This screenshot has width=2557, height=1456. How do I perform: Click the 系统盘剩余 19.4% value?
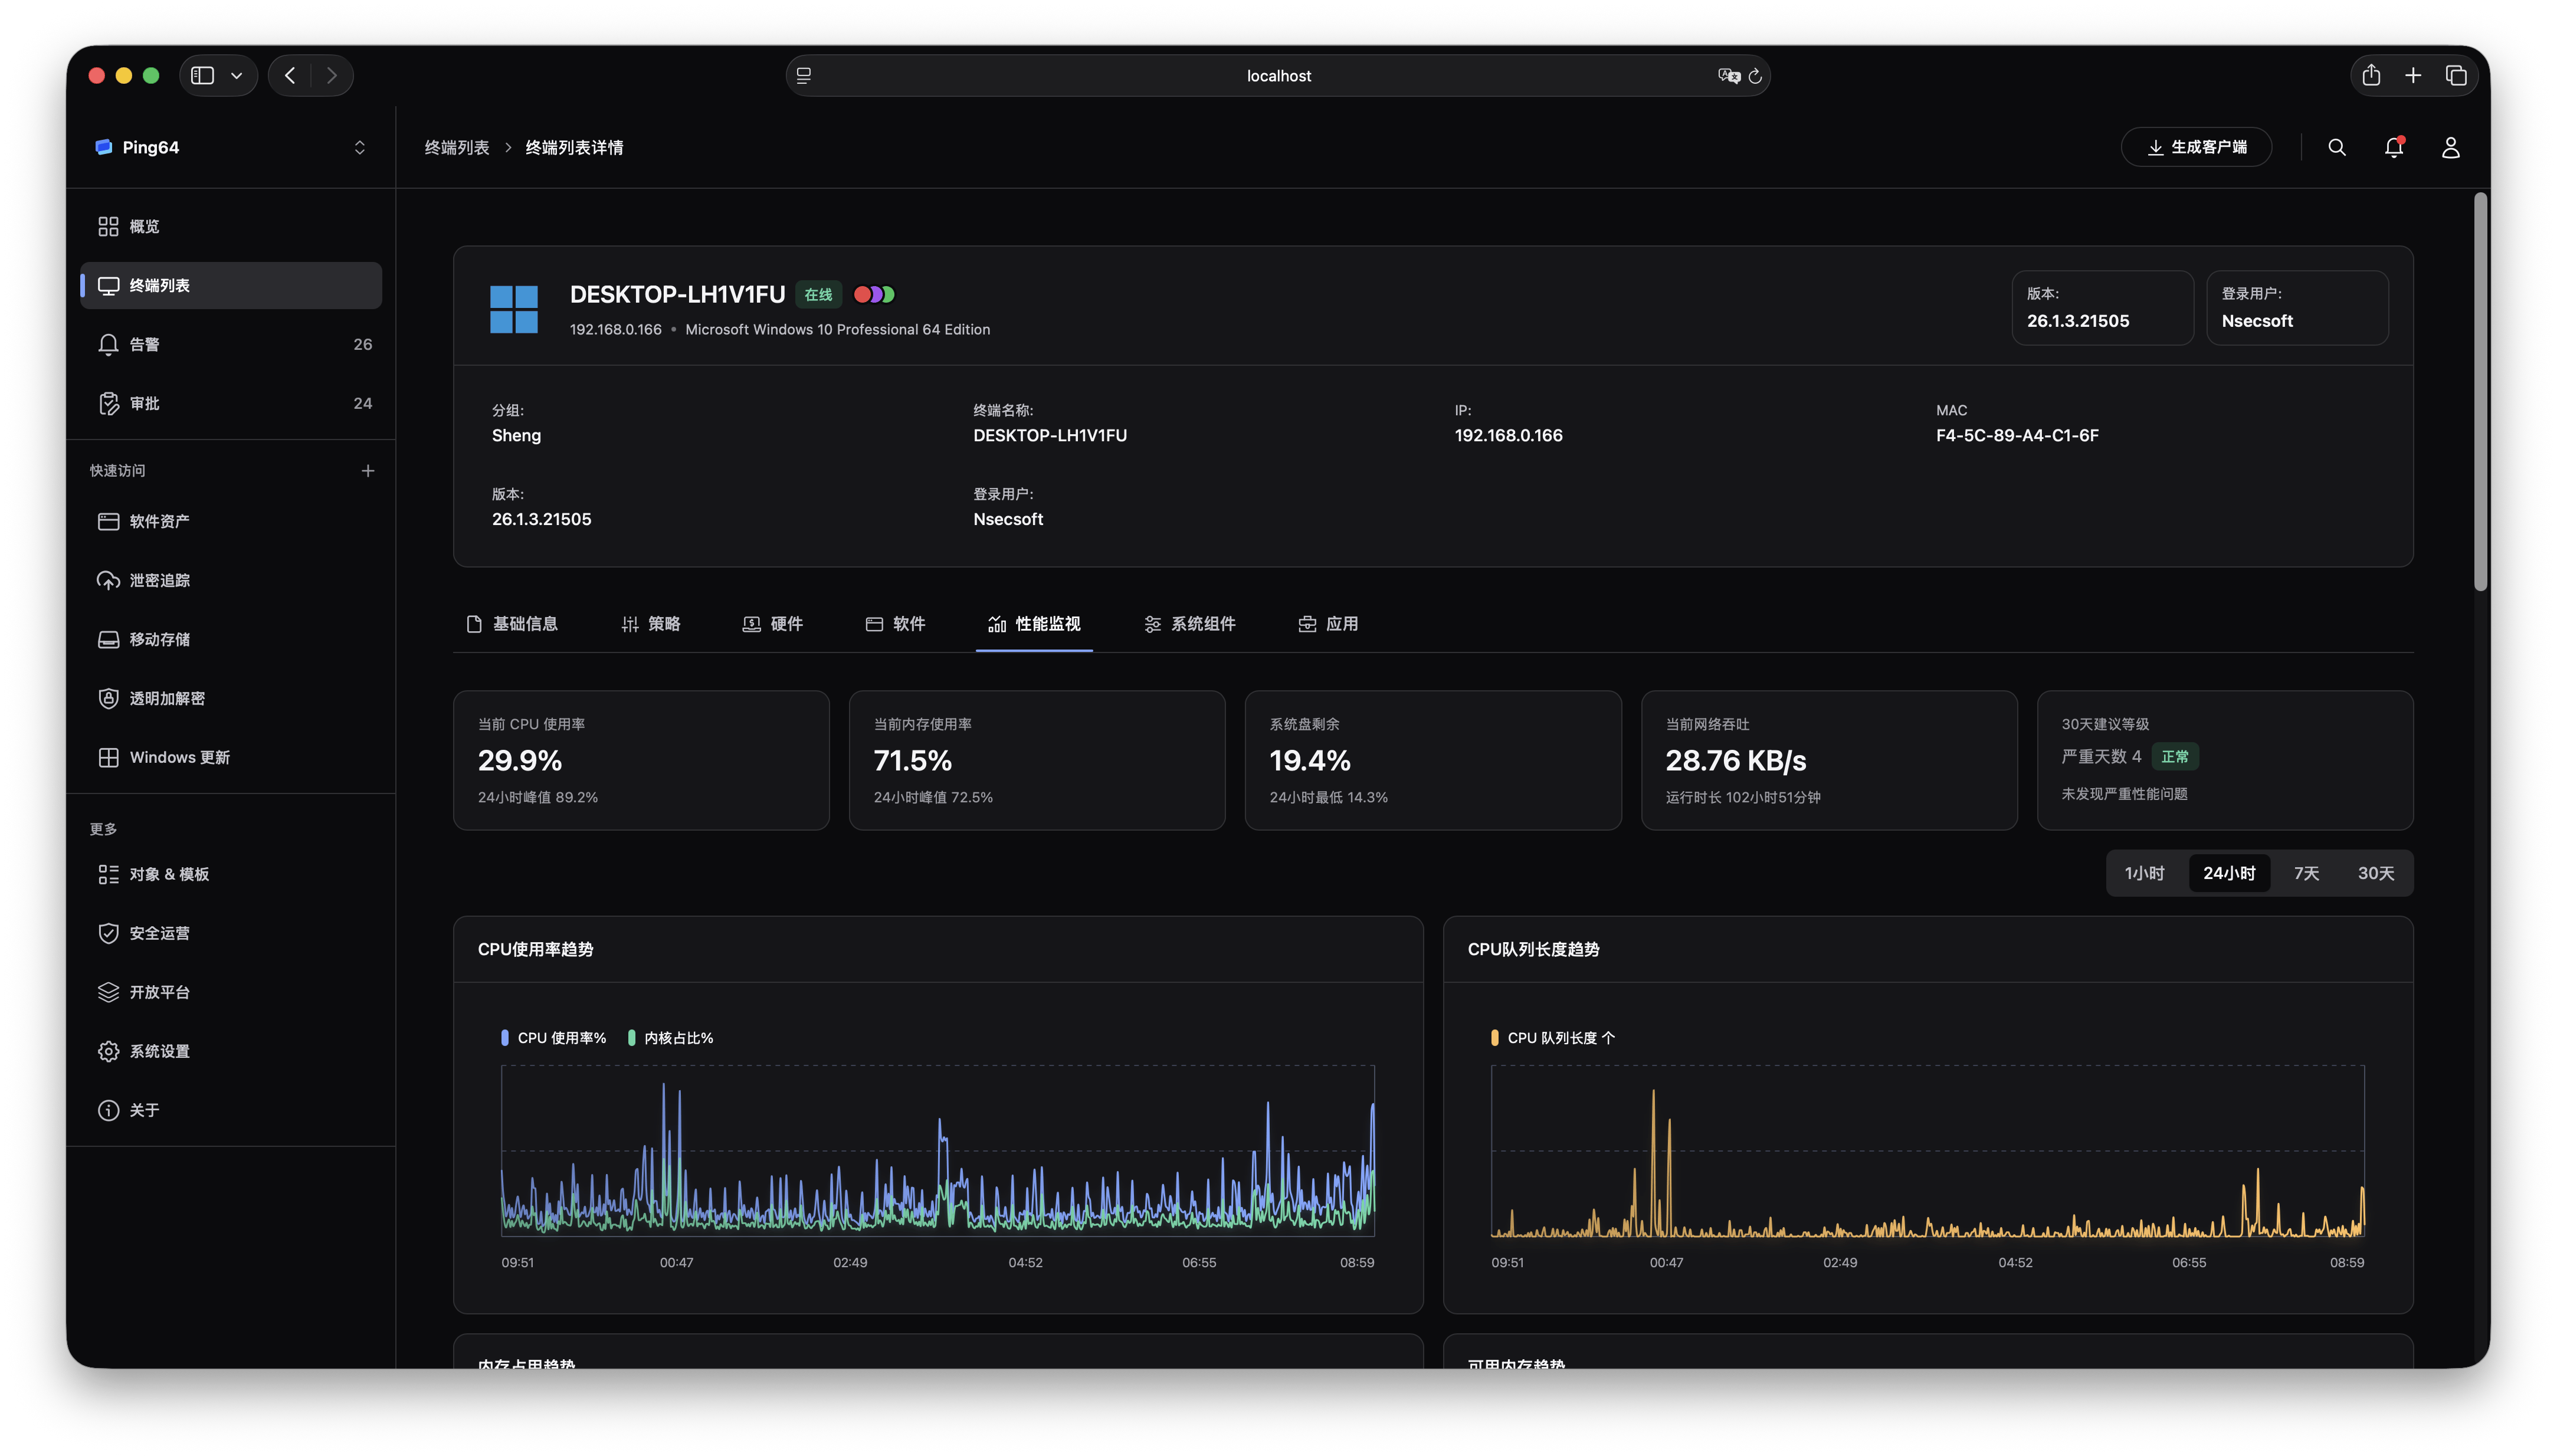point(1310,760)
